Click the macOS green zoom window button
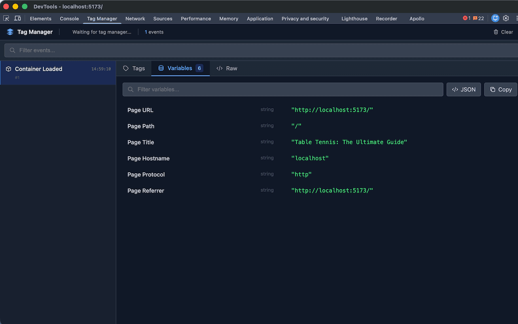 (x=25, y=6)
